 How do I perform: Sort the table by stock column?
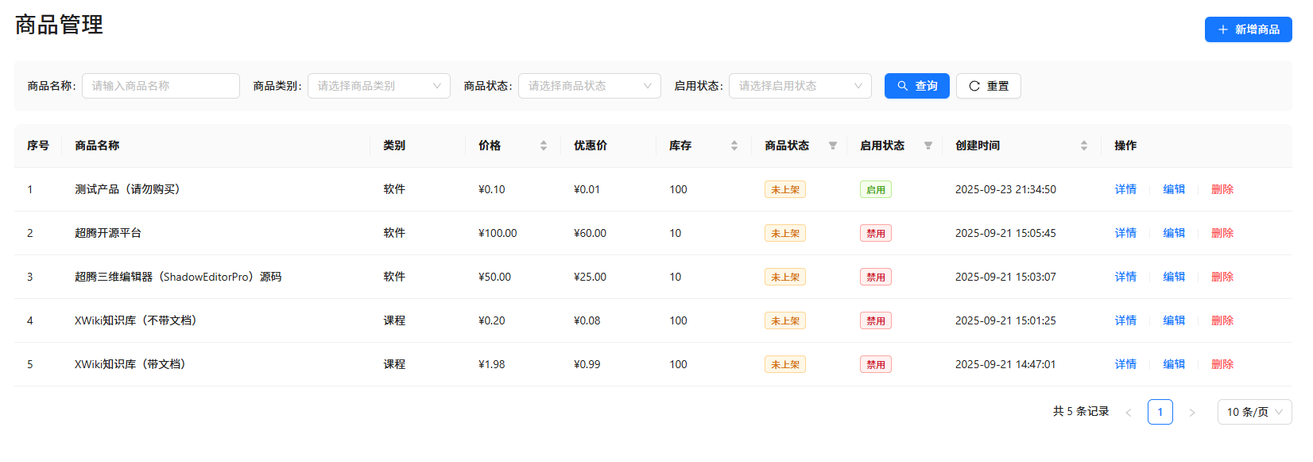[x=734, y=146]
